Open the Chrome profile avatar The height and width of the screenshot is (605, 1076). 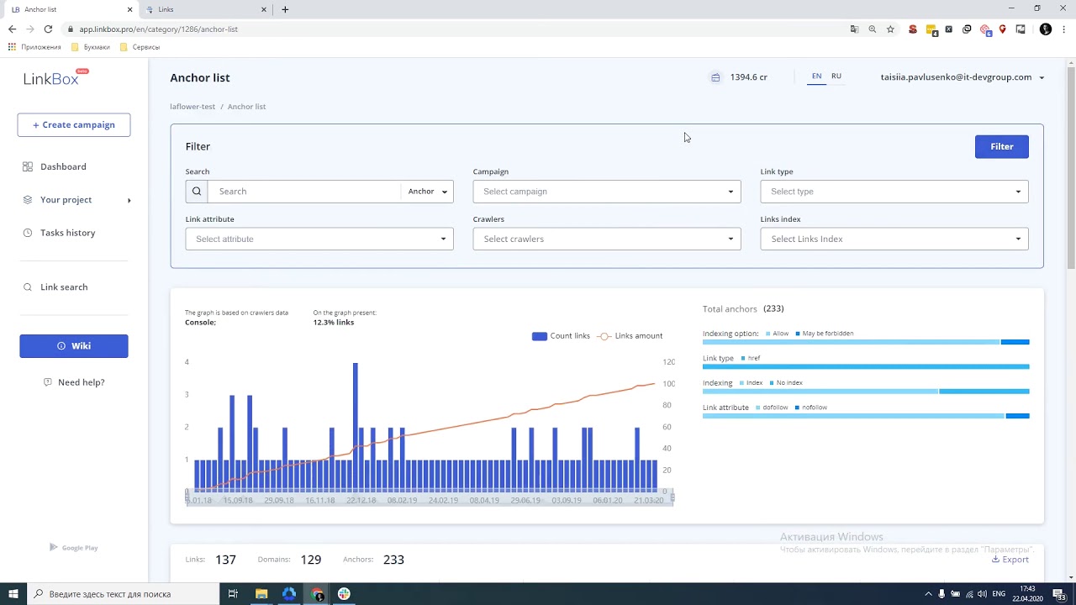pyautogui.click(x=1046, y=29)
